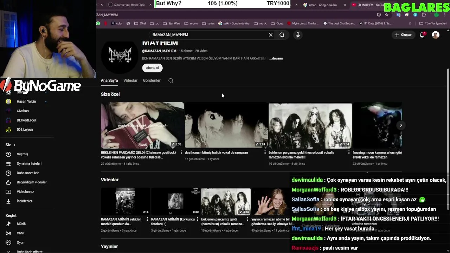Open 501.Lejyon subscription in sidebar
Viewport: 450px width, 253px height.
point(25,129)
